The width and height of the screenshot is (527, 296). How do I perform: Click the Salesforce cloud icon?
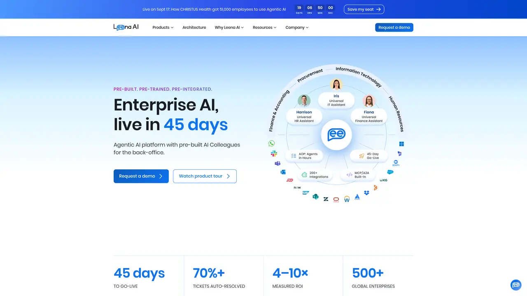(x=390, y=172)
